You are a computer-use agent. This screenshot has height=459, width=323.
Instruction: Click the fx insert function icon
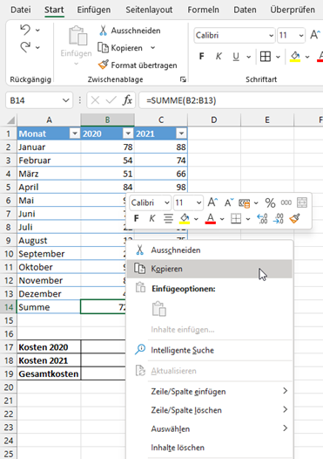click(127, 100)
